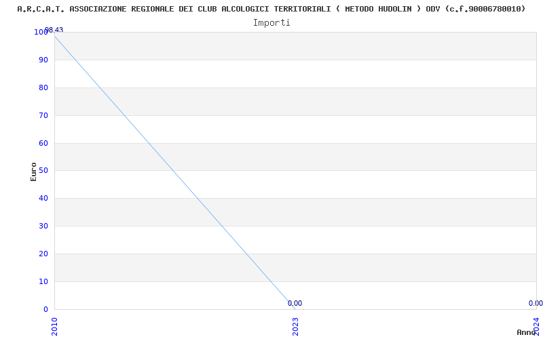Click the chart title starting with A.R.C.A.T. ASSOCIAZIONE

click(x=271, y=9)
